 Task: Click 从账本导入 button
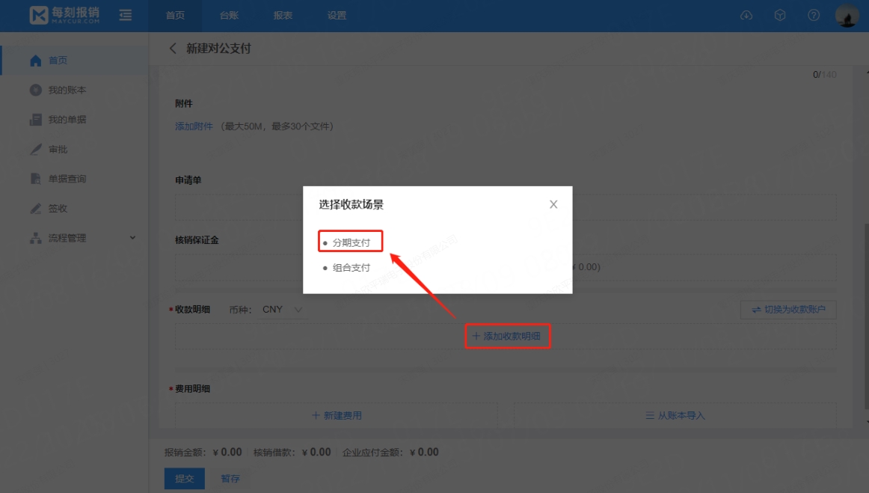(x=675, y=415)
